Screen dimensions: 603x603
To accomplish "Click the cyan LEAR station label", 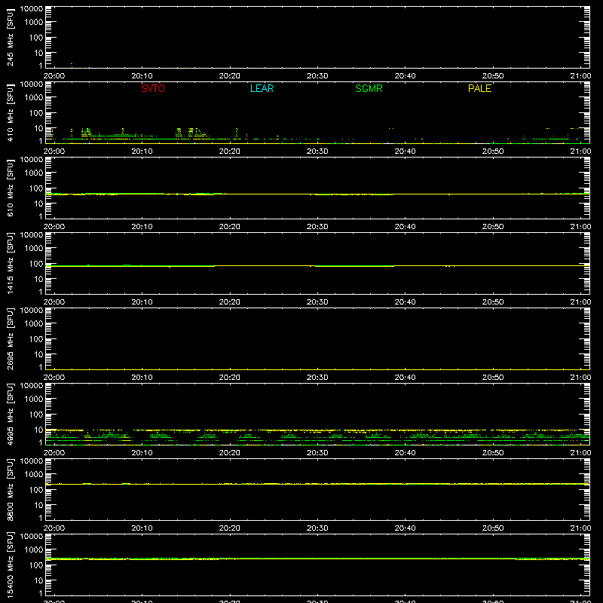I will click(262, 88).
